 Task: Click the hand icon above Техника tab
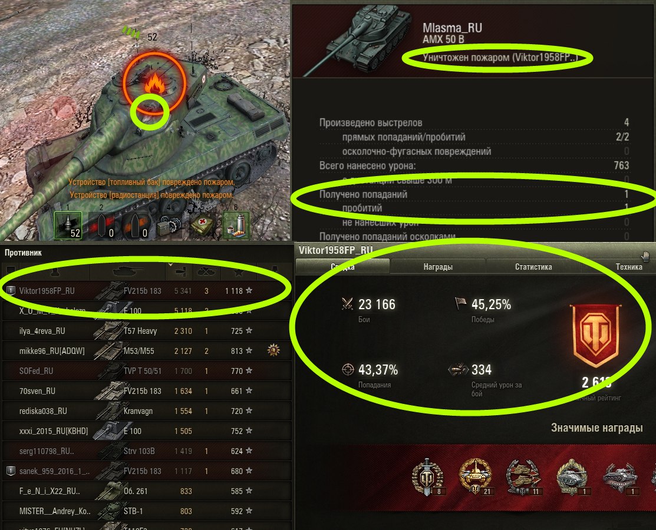pyautogui.click(x=646, y=254)
